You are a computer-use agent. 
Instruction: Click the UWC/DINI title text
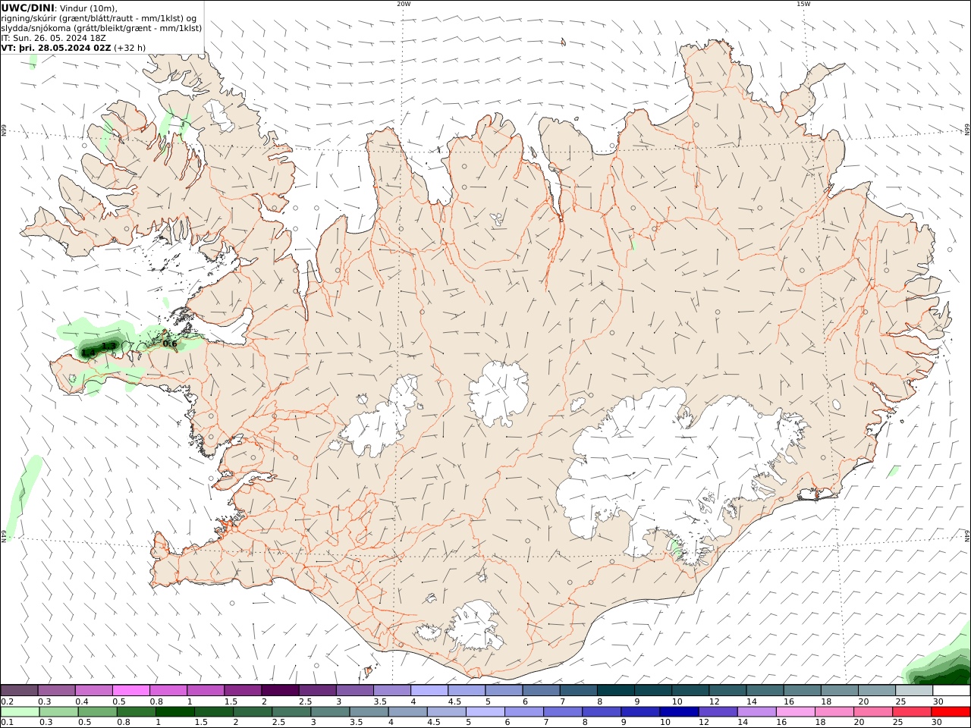[27, 8]
